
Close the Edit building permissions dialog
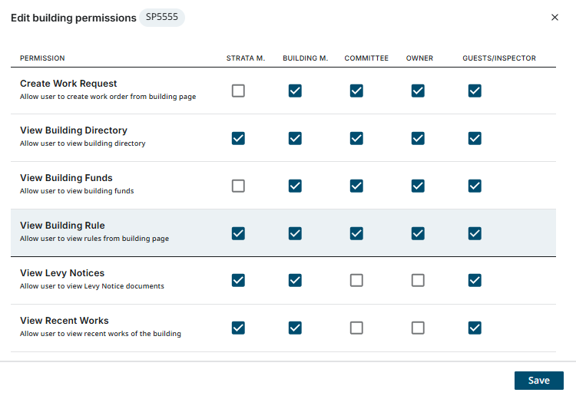point(554,18)
